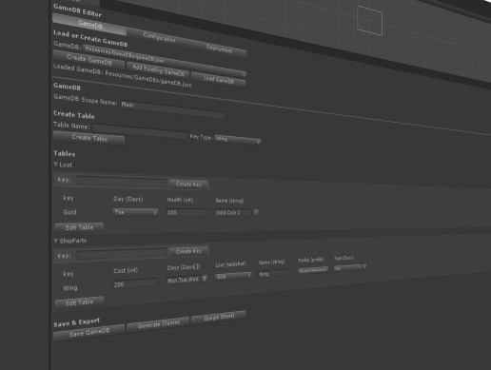Open the Key Type dropdown
Screen dimensions: 491x370
(x=238, y=140)
